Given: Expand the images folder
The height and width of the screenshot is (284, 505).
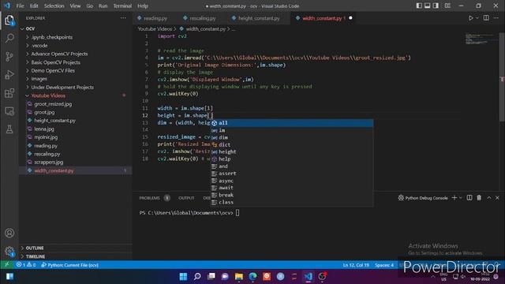Looking at the screenshot, I should point(39,79).
